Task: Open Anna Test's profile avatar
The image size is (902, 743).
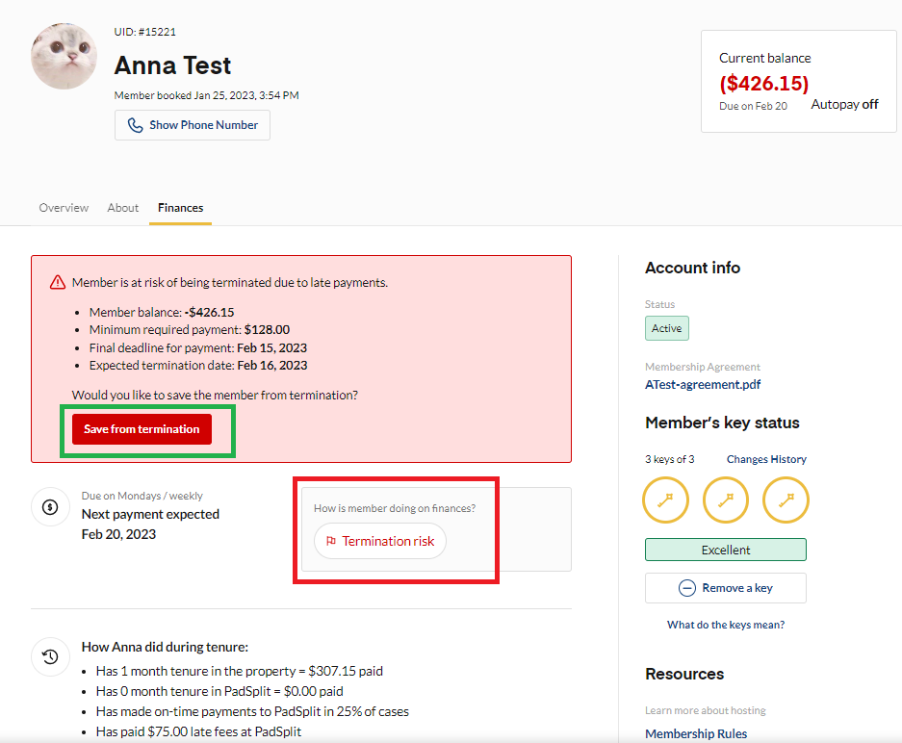Action: click(64, 56)
